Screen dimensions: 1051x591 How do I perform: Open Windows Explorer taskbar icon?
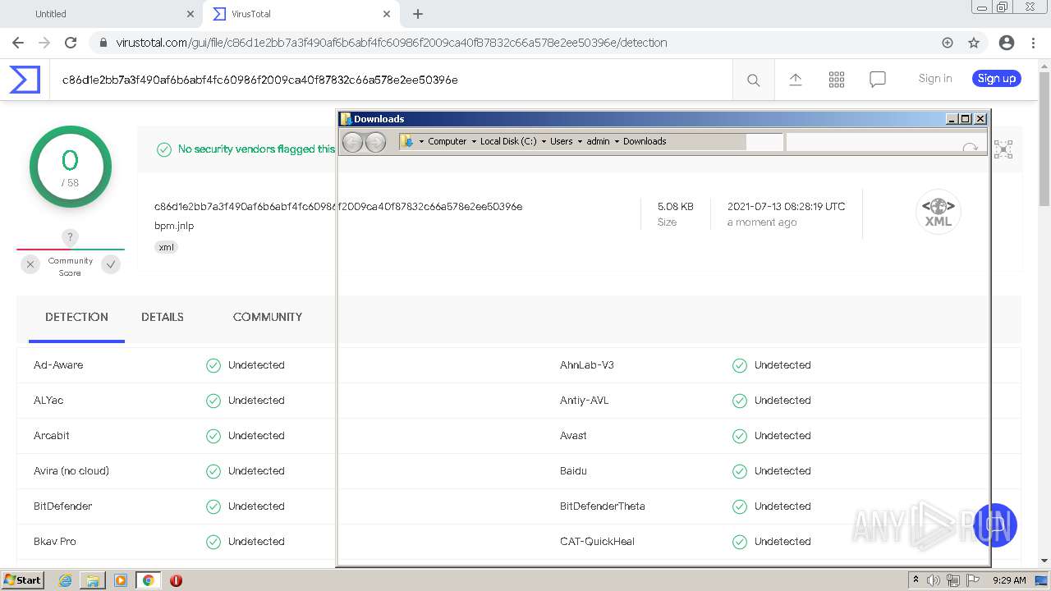click(x=93, y=580)
